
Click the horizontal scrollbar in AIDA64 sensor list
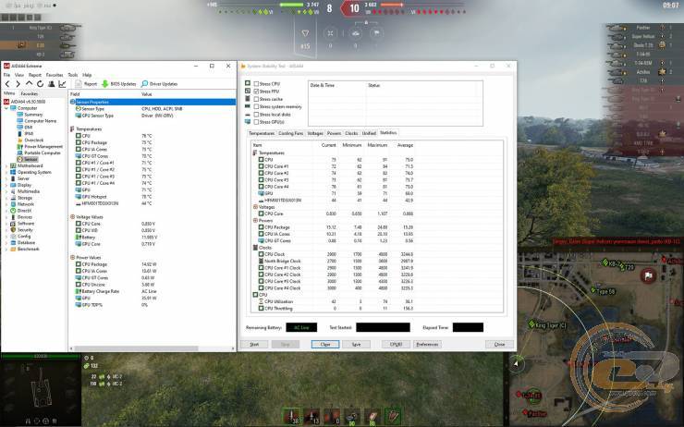point(136,348)
